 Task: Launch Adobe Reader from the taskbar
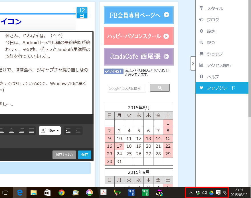tap(104, 193)
